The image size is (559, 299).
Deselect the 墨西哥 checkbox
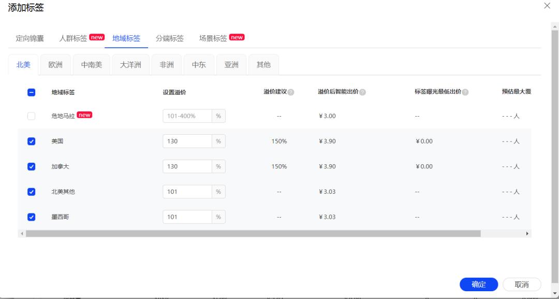pos(31,217)
